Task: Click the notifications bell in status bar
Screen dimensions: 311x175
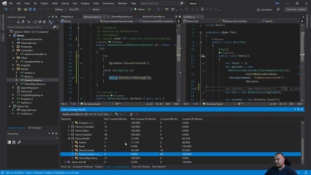Action: coord(306,173)
